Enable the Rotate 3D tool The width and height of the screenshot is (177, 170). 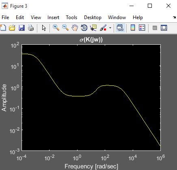pos(84,28)
